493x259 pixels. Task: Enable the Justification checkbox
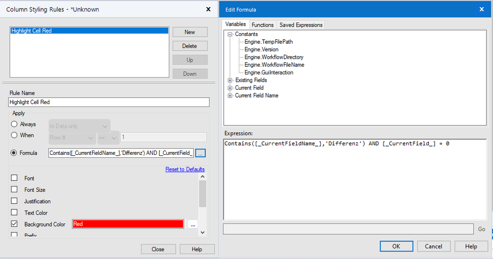[x=14, y=201]
